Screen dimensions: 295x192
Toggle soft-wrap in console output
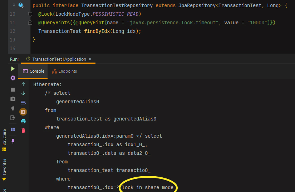[23, 103]
